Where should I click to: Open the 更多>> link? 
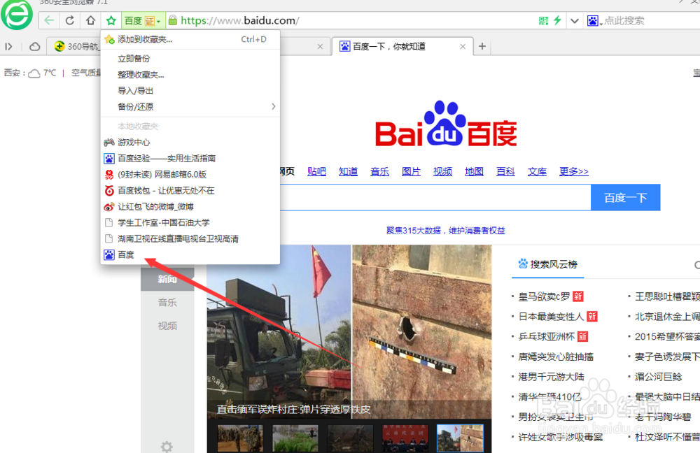click(x=574, y=171)
